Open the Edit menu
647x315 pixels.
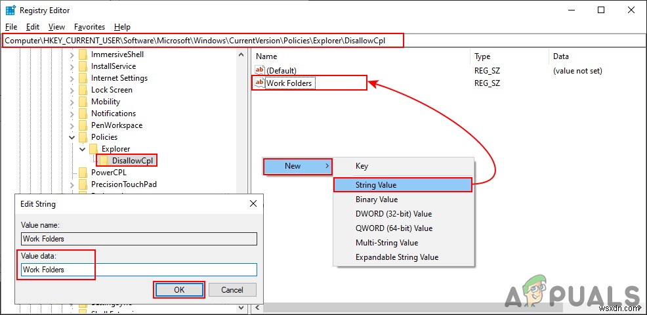click(33, 27)
